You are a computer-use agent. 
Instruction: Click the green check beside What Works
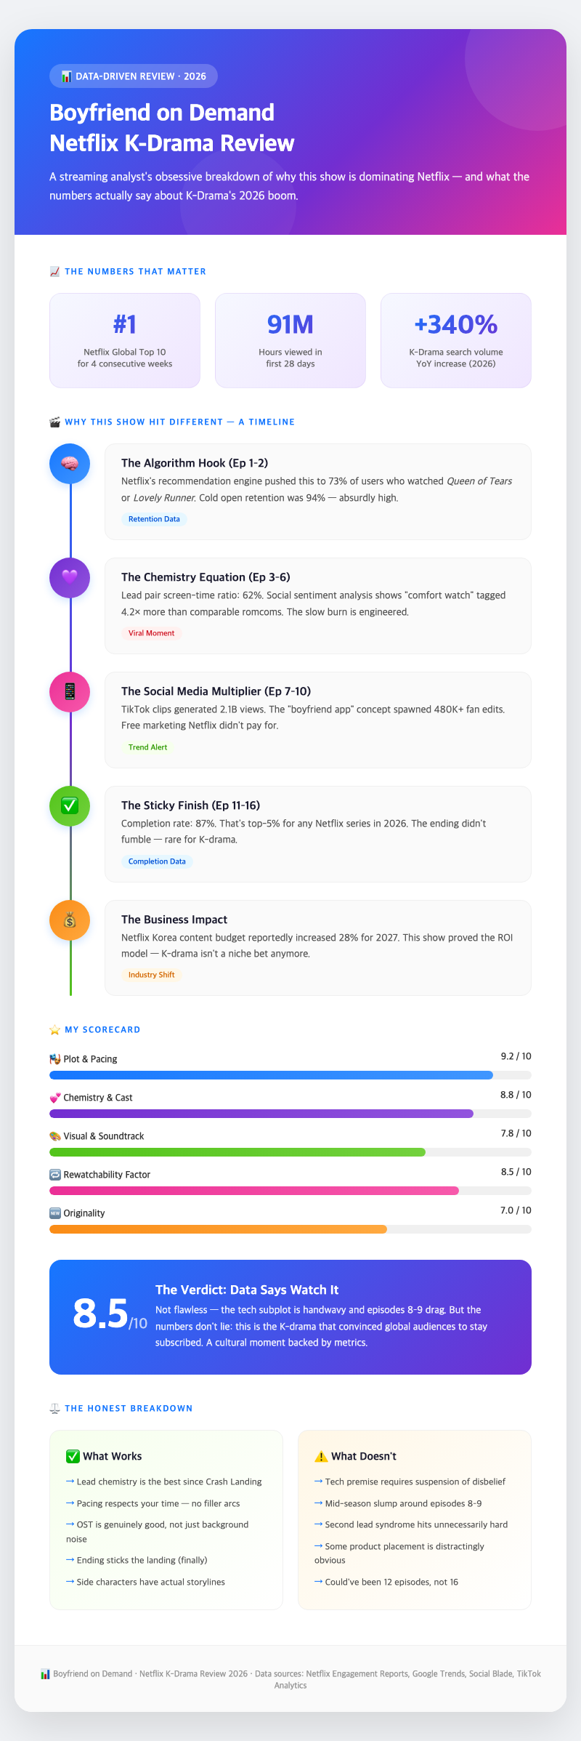[x=73, y=1456]
